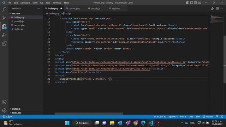Open Google Chrome from the taskbar
226x127 pixels.
136,123
